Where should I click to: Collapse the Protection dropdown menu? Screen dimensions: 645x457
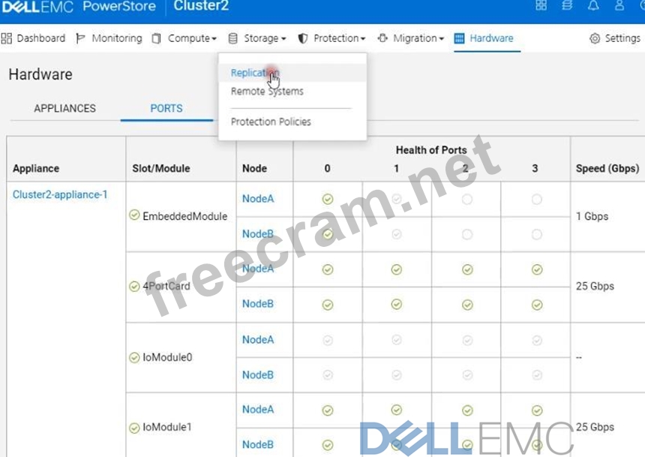pos(331,38)
